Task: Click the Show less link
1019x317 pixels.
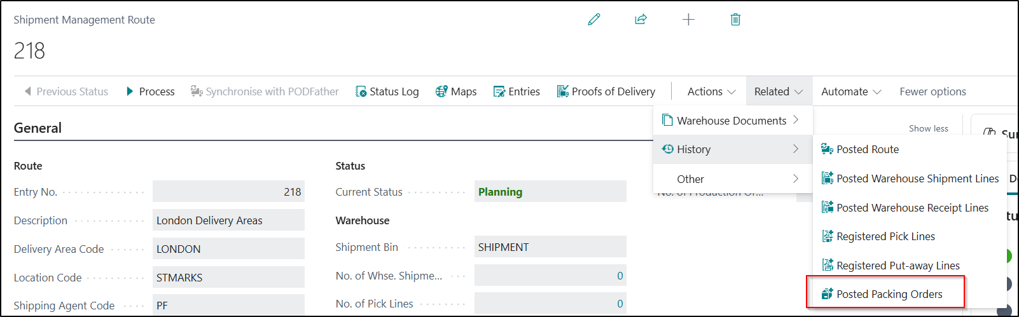Action: (x=928, y=128)
